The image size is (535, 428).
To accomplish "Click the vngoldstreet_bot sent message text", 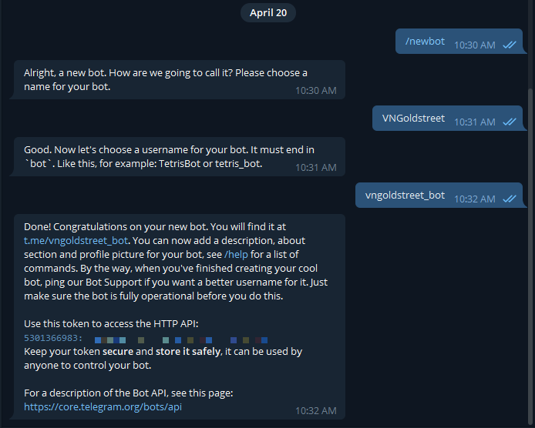I will pos(405,195).
